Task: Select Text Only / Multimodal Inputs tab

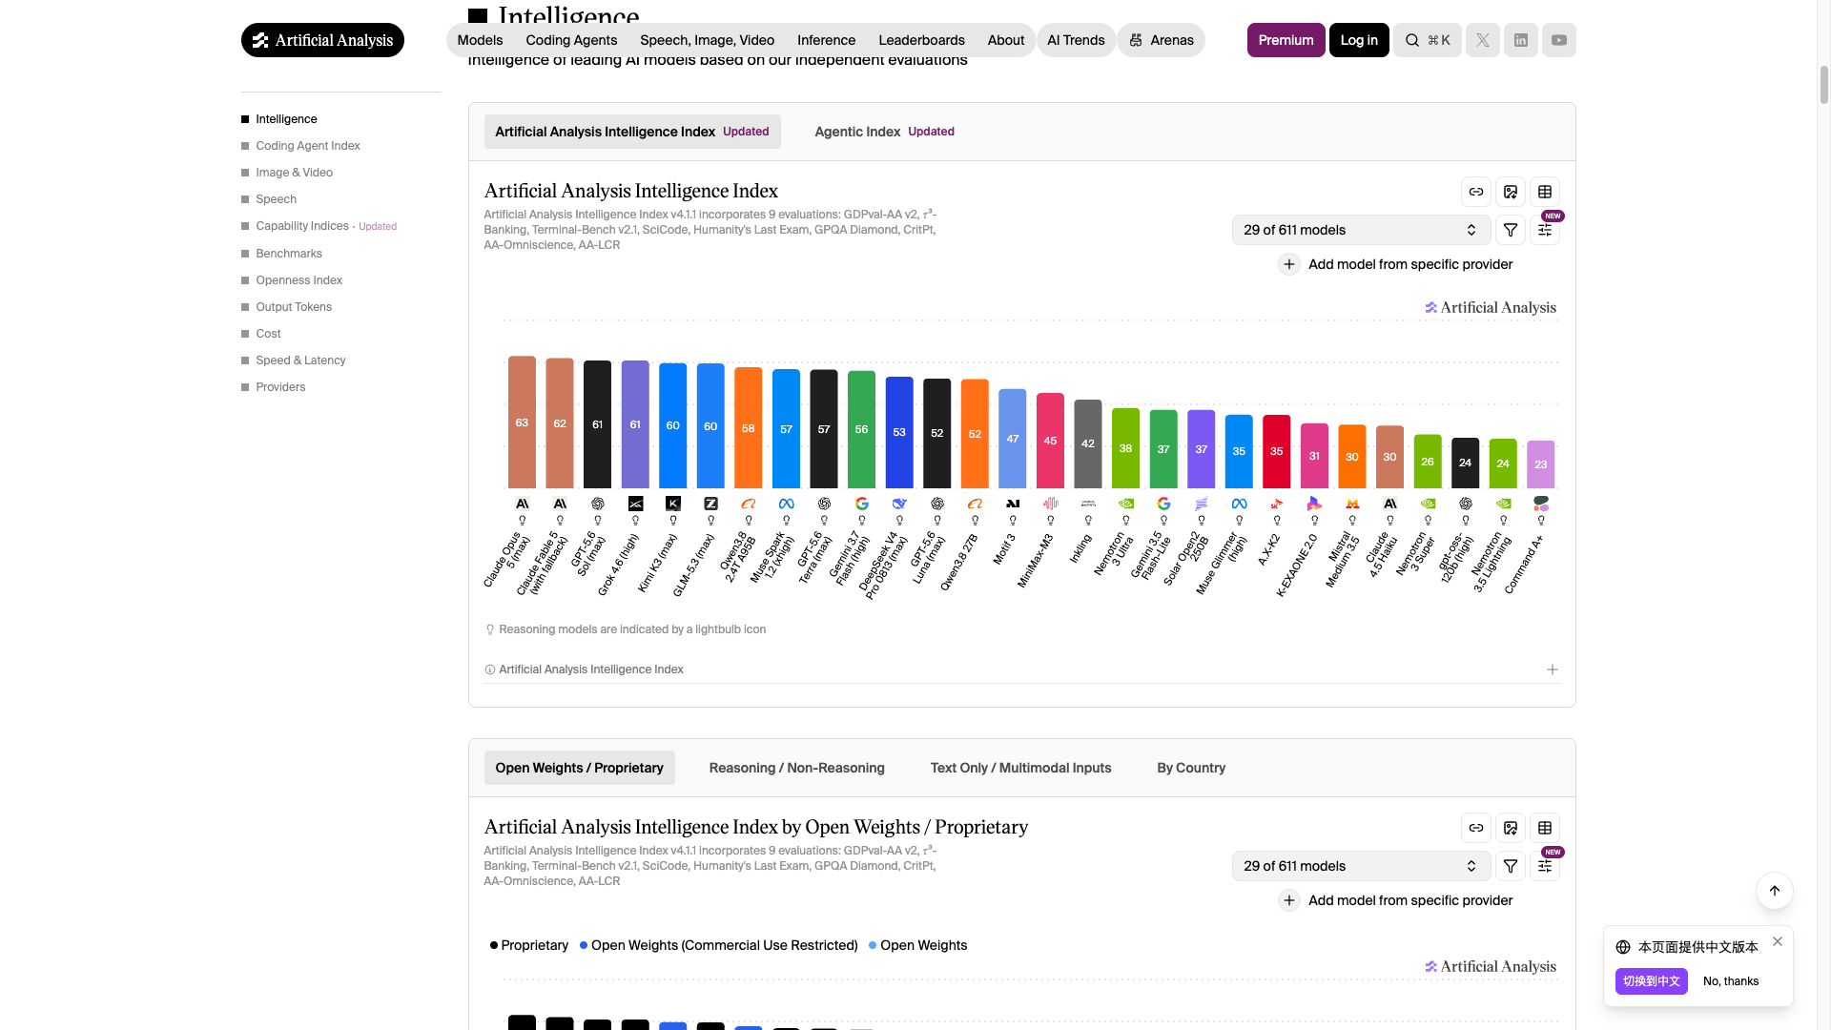Action: click(x=1020, y=768)
